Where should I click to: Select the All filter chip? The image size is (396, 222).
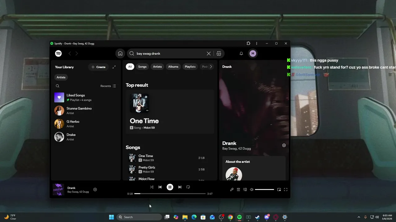(x=130, y=67)
